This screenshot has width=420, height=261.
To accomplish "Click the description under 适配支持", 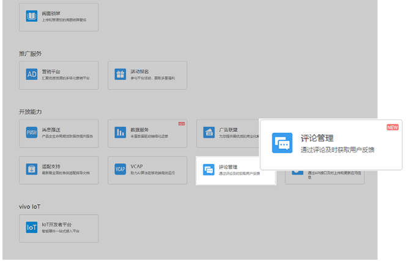I will point(65,173).
